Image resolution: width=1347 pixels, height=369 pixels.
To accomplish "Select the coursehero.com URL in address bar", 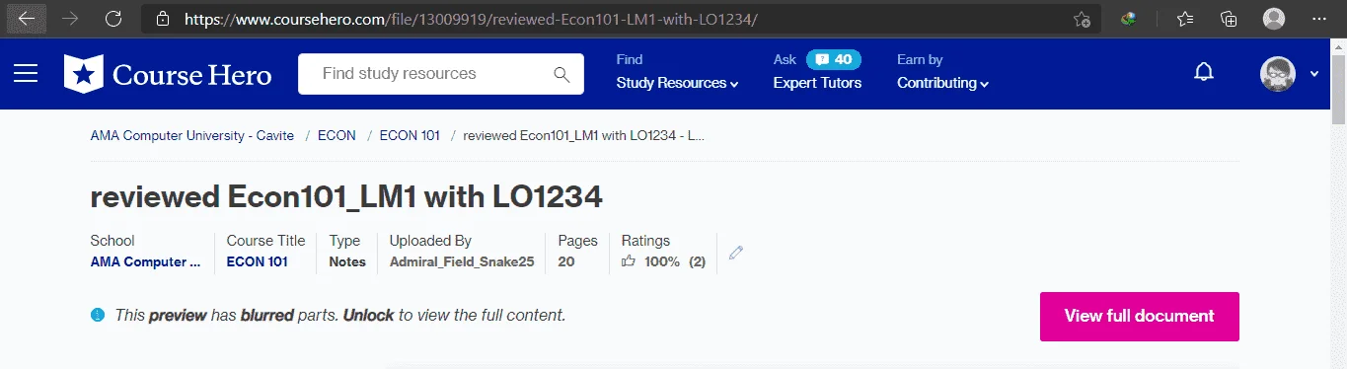I will pos(472,19).
